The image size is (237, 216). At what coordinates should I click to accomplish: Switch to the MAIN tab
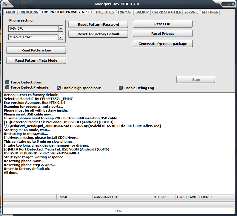[x=10, y=12]
